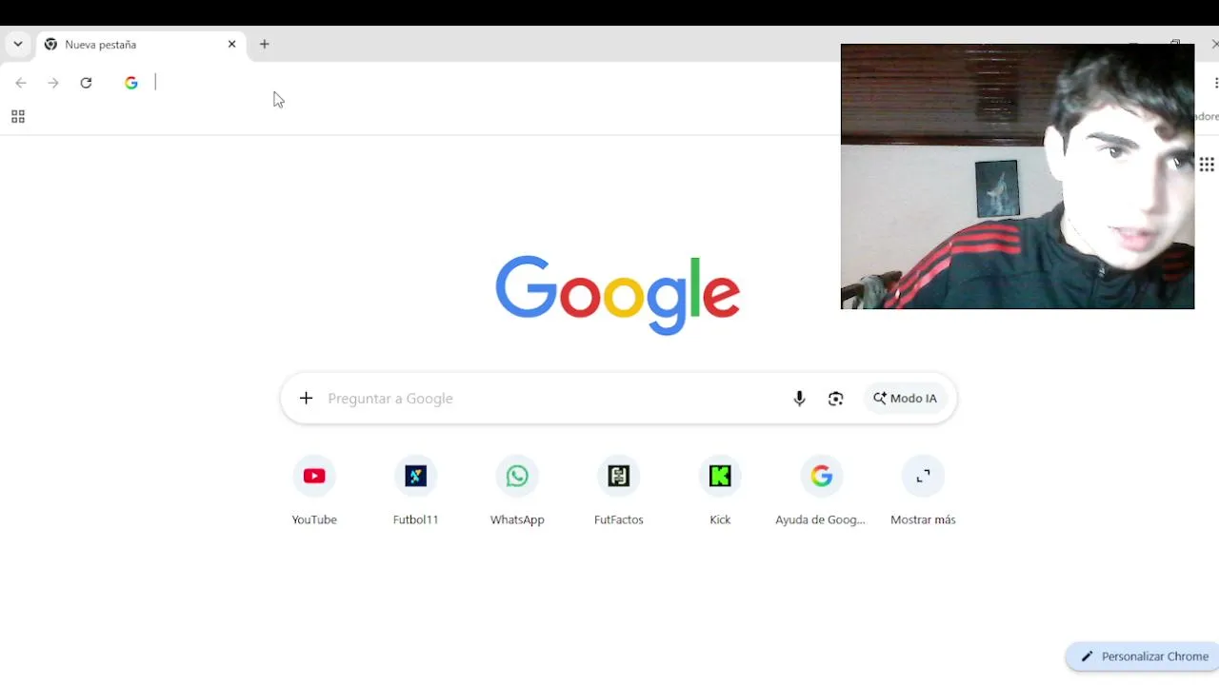Expand shortcuts with Mostrar más
The width and height of the screenshot is (1219, 685).
pyautogui.click(x=923, y=492)
